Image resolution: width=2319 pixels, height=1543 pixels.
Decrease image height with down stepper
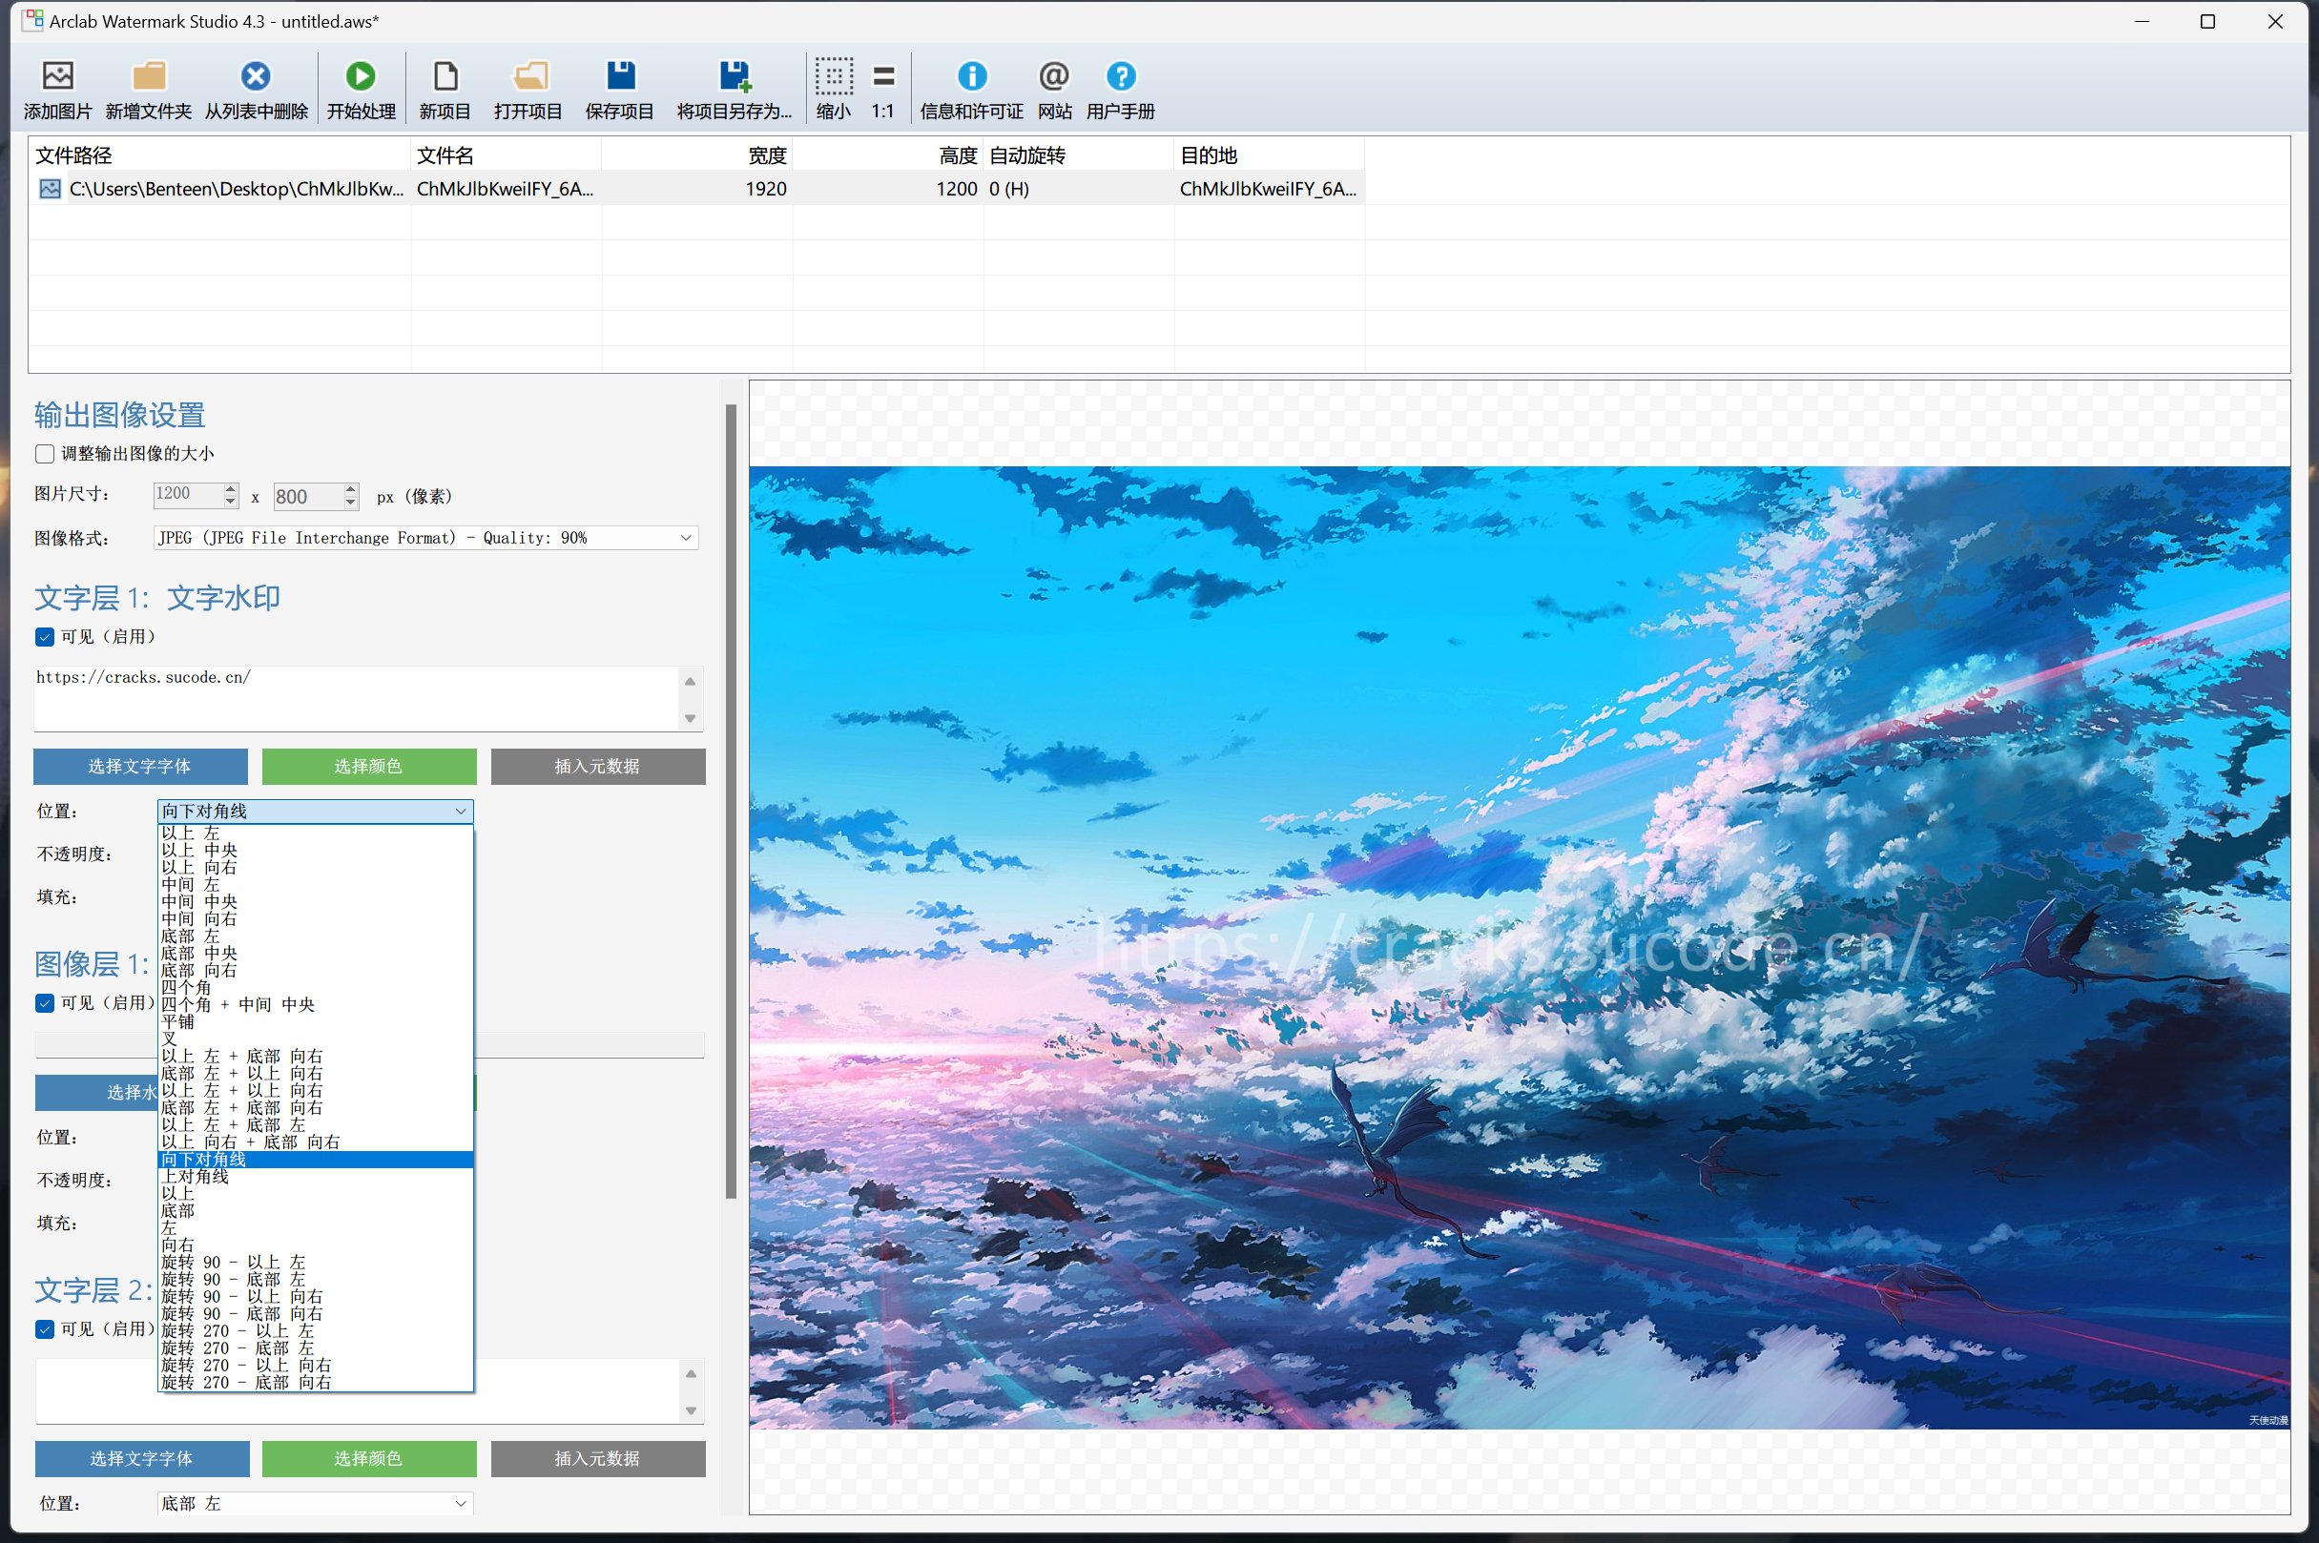click(350, 503)
